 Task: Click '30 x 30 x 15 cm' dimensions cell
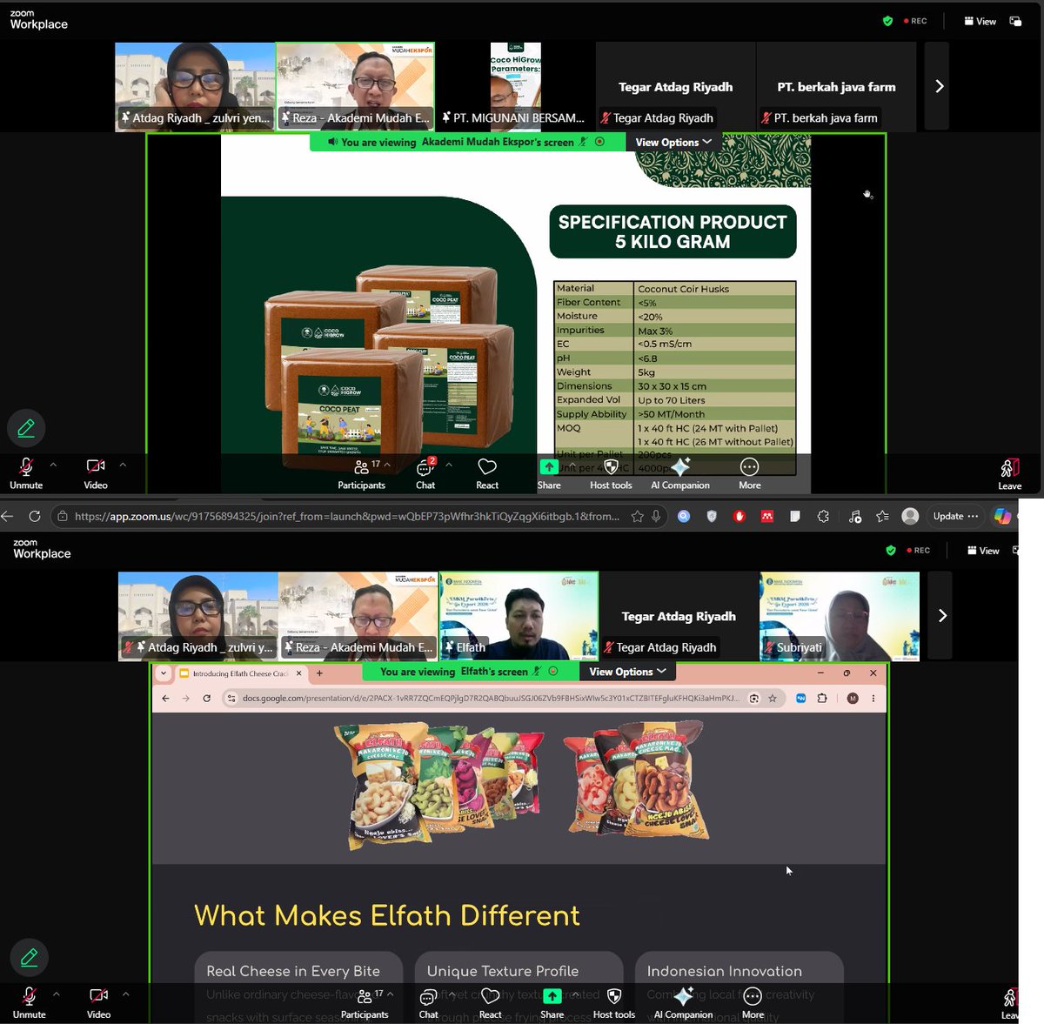pos(672,385)
